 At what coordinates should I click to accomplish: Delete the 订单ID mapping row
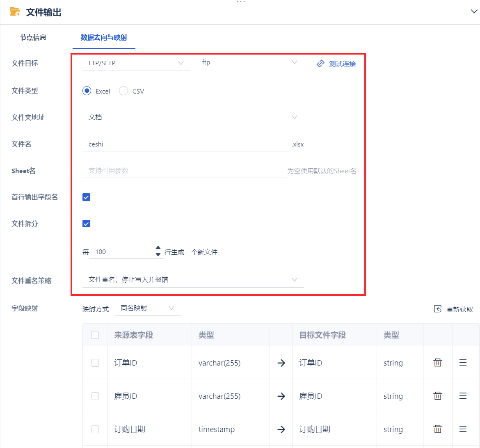click(438, 363)
